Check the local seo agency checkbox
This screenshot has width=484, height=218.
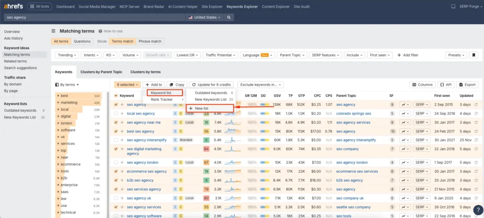116,113
